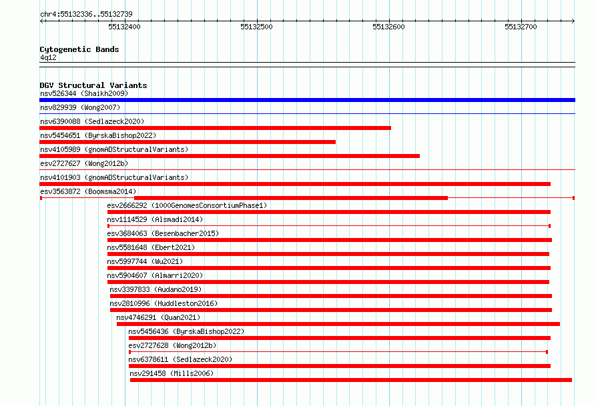
Task: Select the red bar of esv3684063
Action: pyautogui.click(x=330, y=240)
